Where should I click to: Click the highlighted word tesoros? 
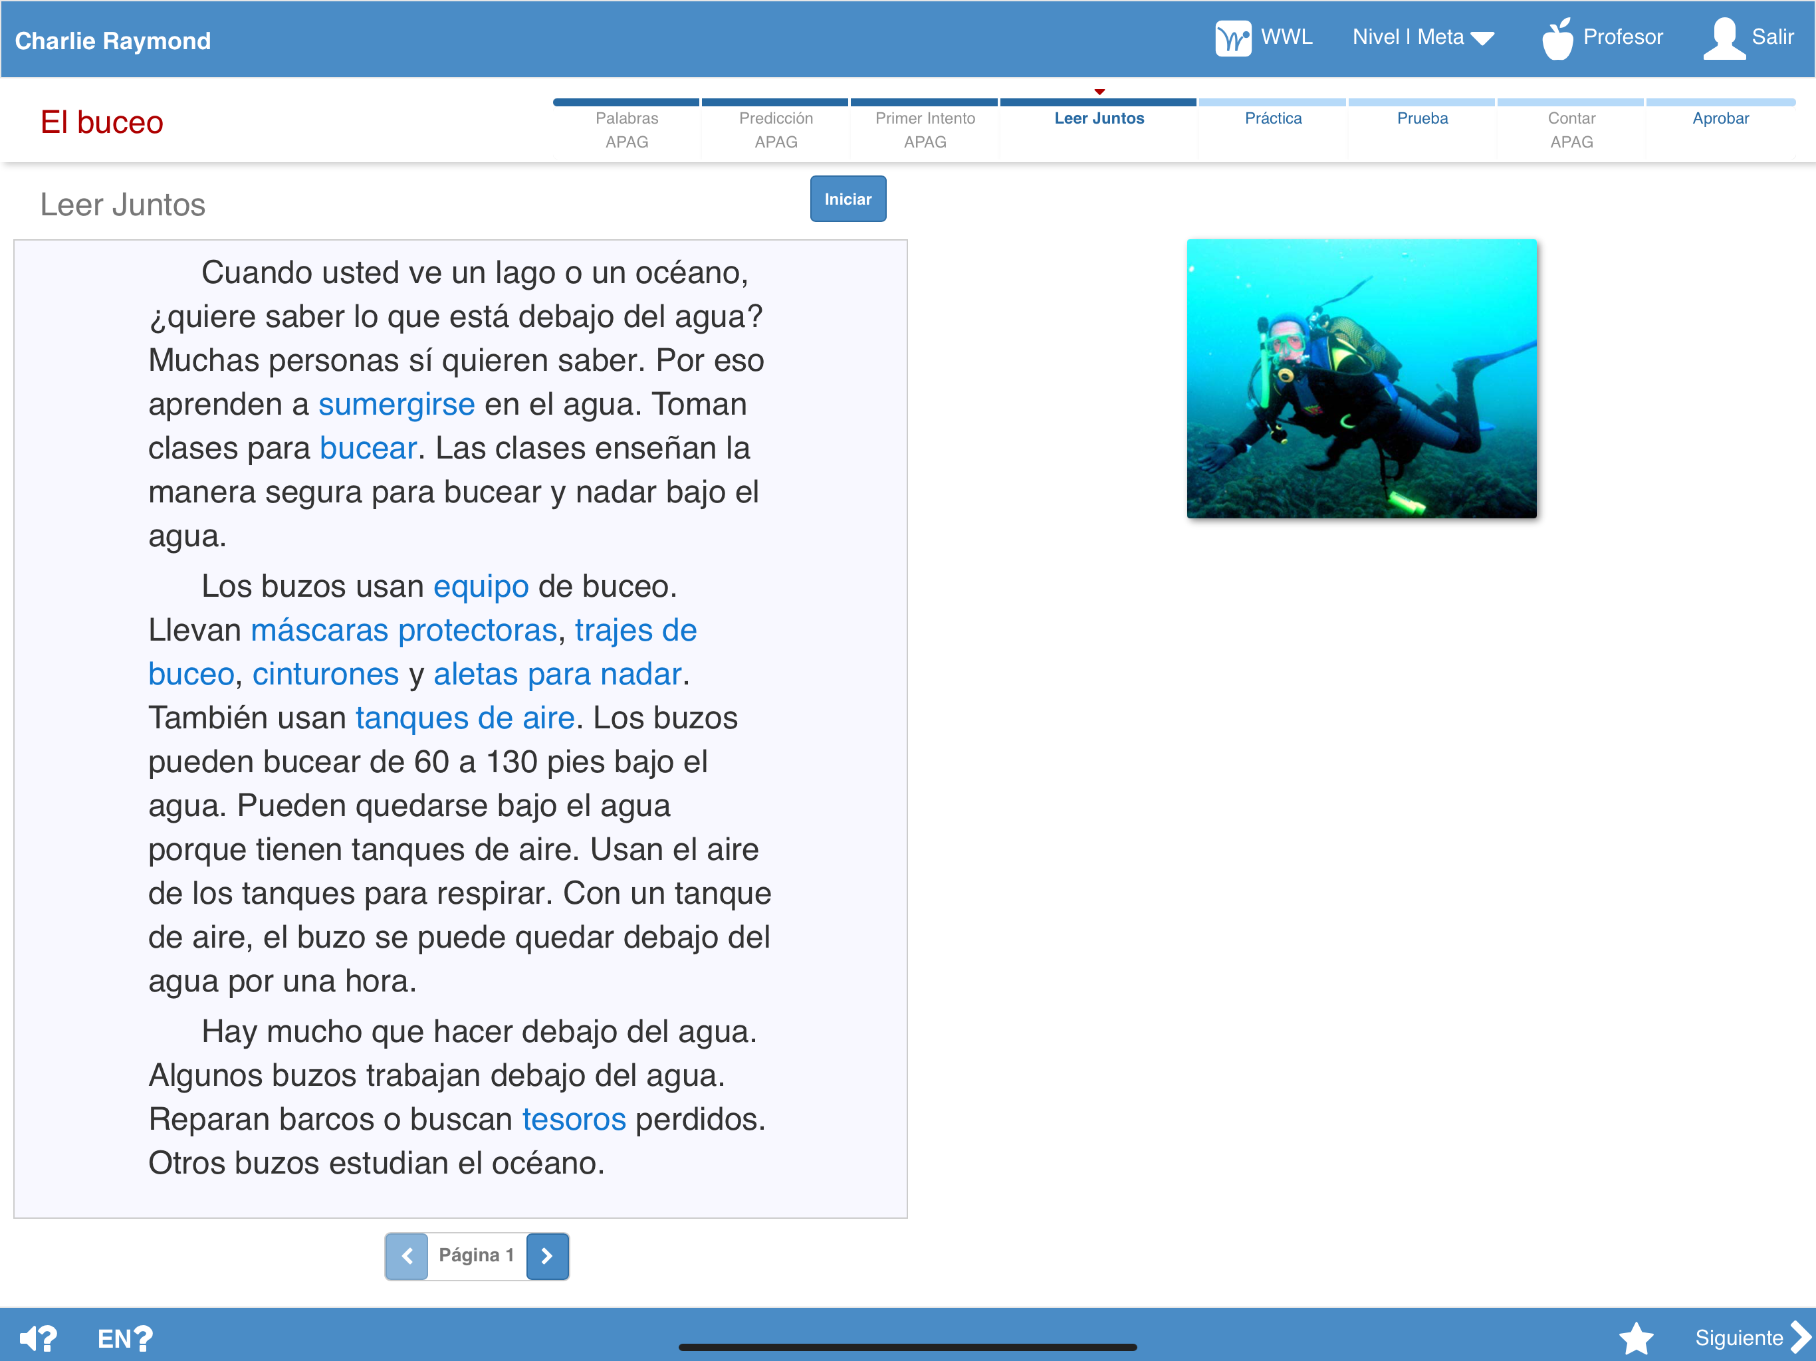574,1120
